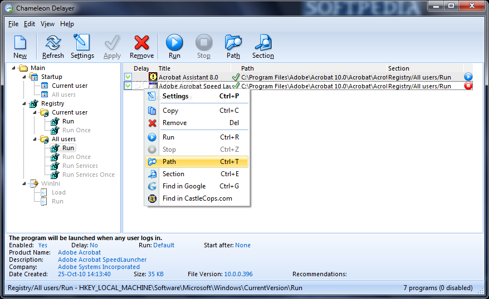This screenshot has width=489, height=299.
Task: Collapse the WinIni tree node
Action: pyautogui.click(x=24, y=183)
